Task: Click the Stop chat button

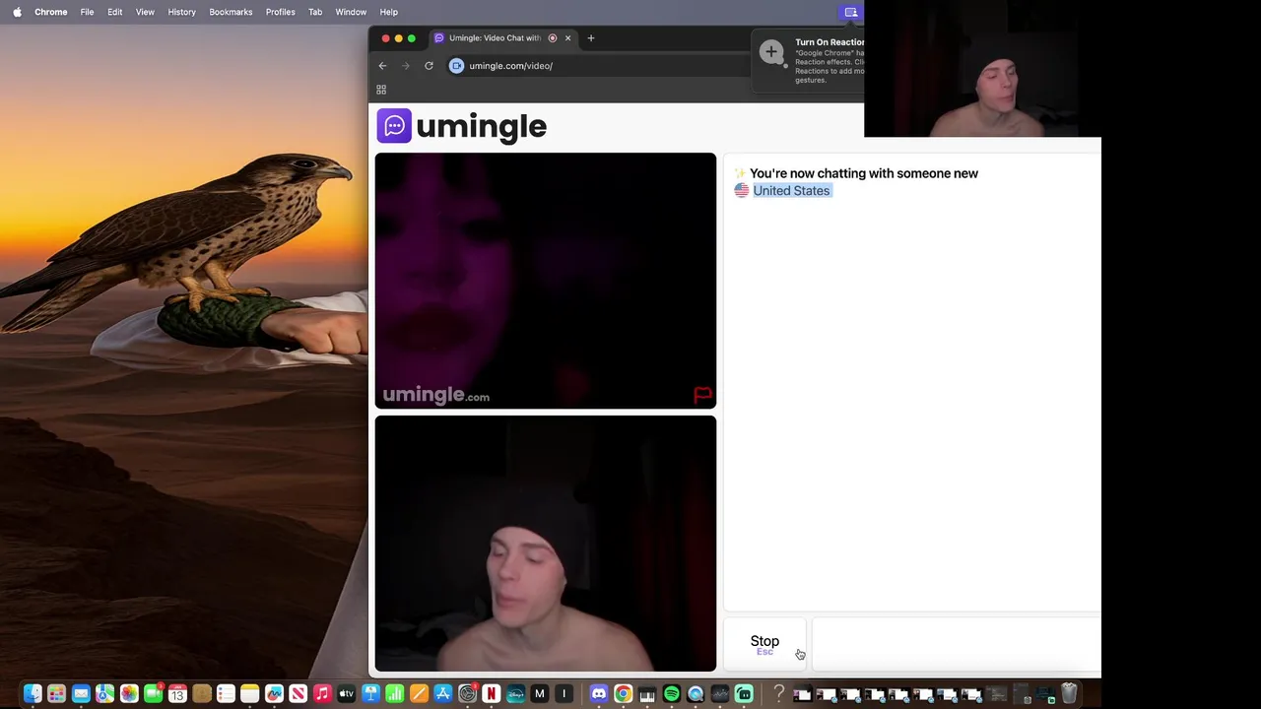Action: (x=764, y=644)
